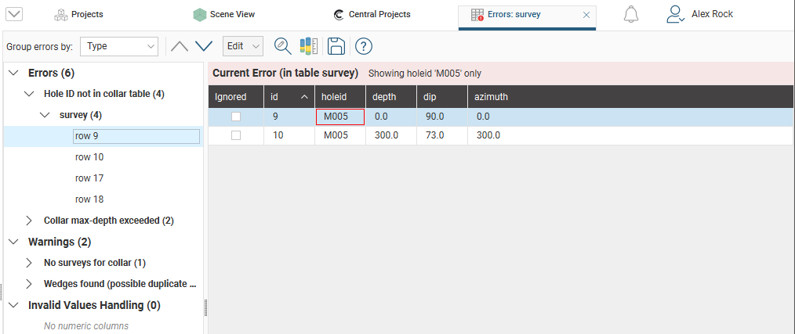Save changes with the floppy disk icon
This screenshot has width=795, height=334.
336,46
